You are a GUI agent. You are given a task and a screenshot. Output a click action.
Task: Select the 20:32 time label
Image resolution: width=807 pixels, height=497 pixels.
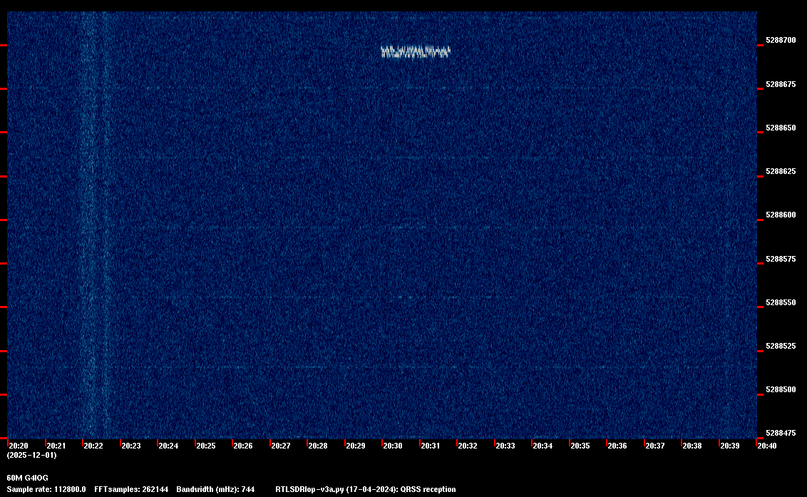[x=468, y=446]
